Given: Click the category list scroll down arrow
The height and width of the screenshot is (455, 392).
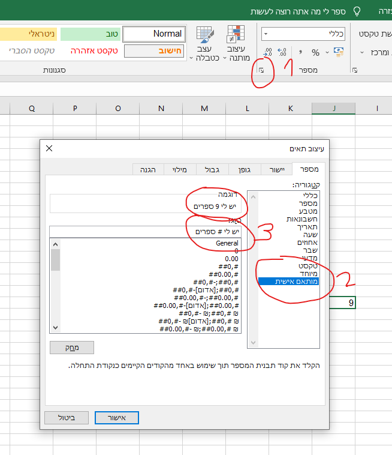Looking at the screenshot, I should [253, 343].
